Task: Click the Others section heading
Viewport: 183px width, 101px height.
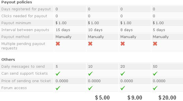Action: [x=8, y=59]
